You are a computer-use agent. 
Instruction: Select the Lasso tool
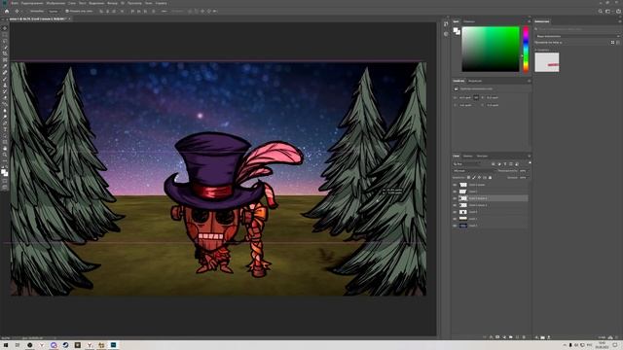pyautogui.click(x=5, y=41)
